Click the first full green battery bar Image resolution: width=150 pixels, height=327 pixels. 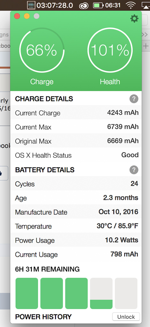27,293
